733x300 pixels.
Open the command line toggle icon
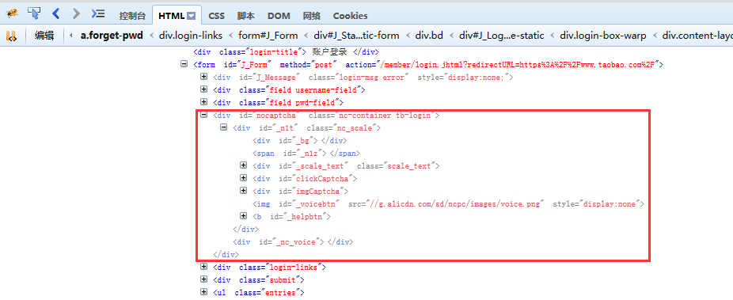point(98,13)
